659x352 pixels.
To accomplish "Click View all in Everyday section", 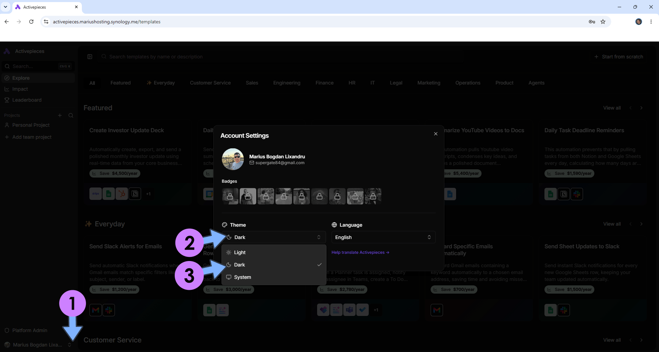I will 612,224.
